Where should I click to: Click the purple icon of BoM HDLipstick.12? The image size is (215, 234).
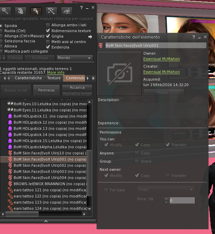point(10,122)
